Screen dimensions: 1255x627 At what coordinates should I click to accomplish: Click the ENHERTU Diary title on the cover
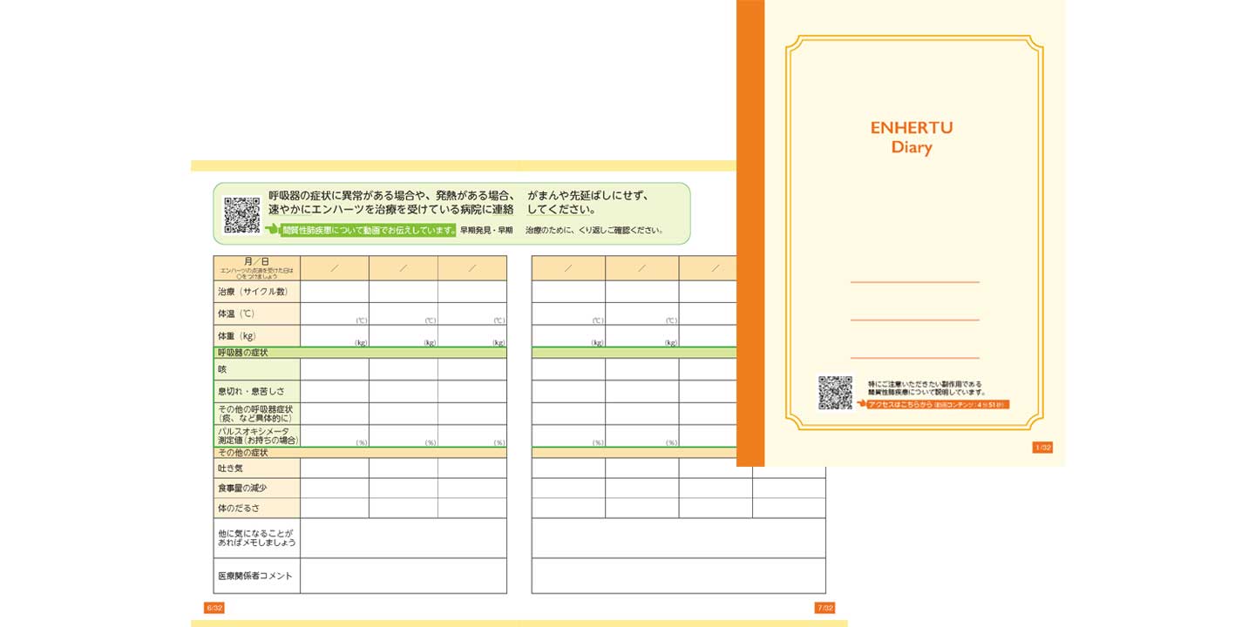coord(912,138)
